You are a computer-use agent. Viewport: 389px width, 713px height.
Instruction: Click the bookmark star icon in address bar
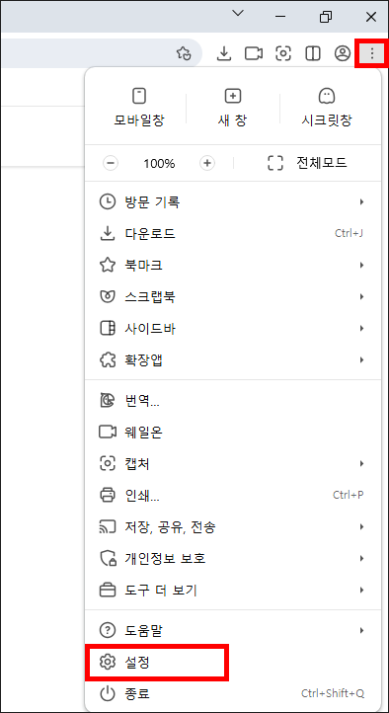click(183, 53)
